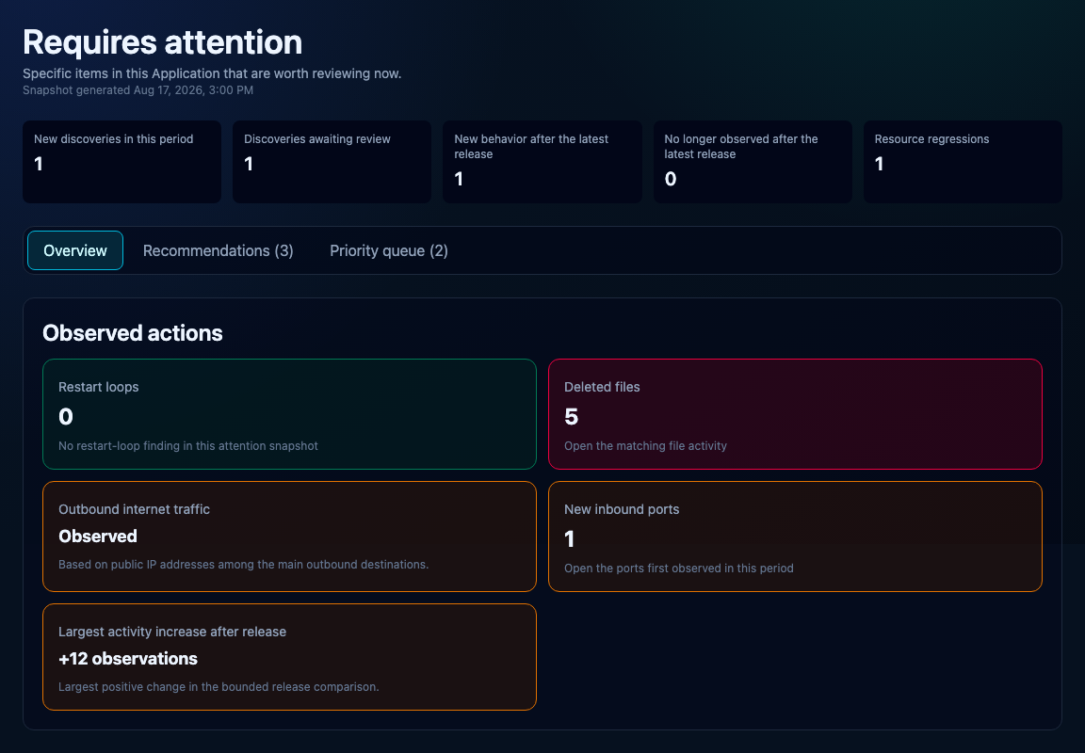
Task: Click the Resource regressions tile
Action: coord(963,162)
